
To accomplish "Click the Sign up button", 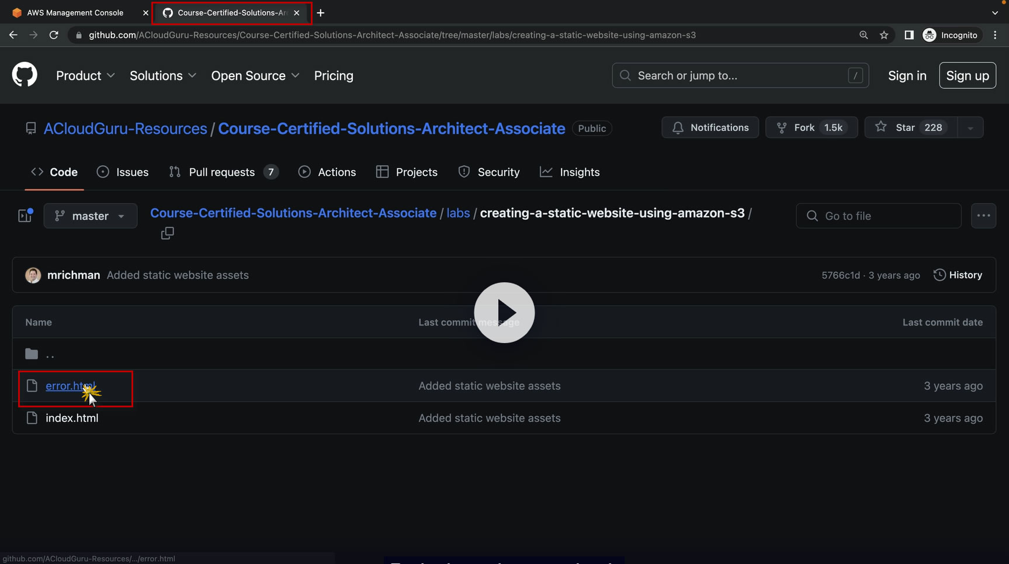I will click(x=968, y=75).
